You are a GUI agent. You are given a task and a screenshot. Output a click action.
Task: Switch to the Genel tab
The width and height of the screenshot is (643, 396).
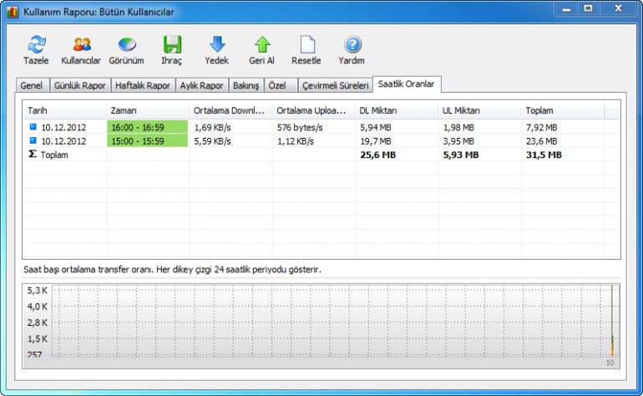click(32, 85)
